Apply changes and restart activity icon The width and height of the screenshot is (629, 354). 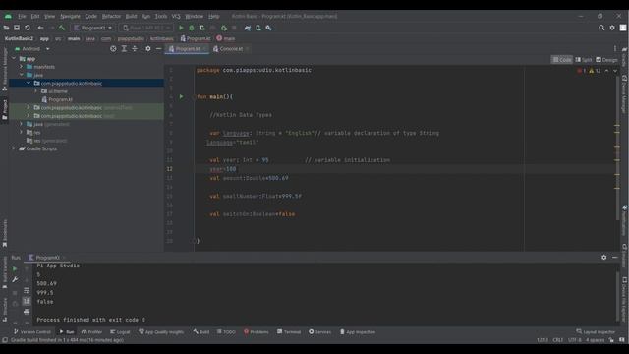[x=224, y=28]
